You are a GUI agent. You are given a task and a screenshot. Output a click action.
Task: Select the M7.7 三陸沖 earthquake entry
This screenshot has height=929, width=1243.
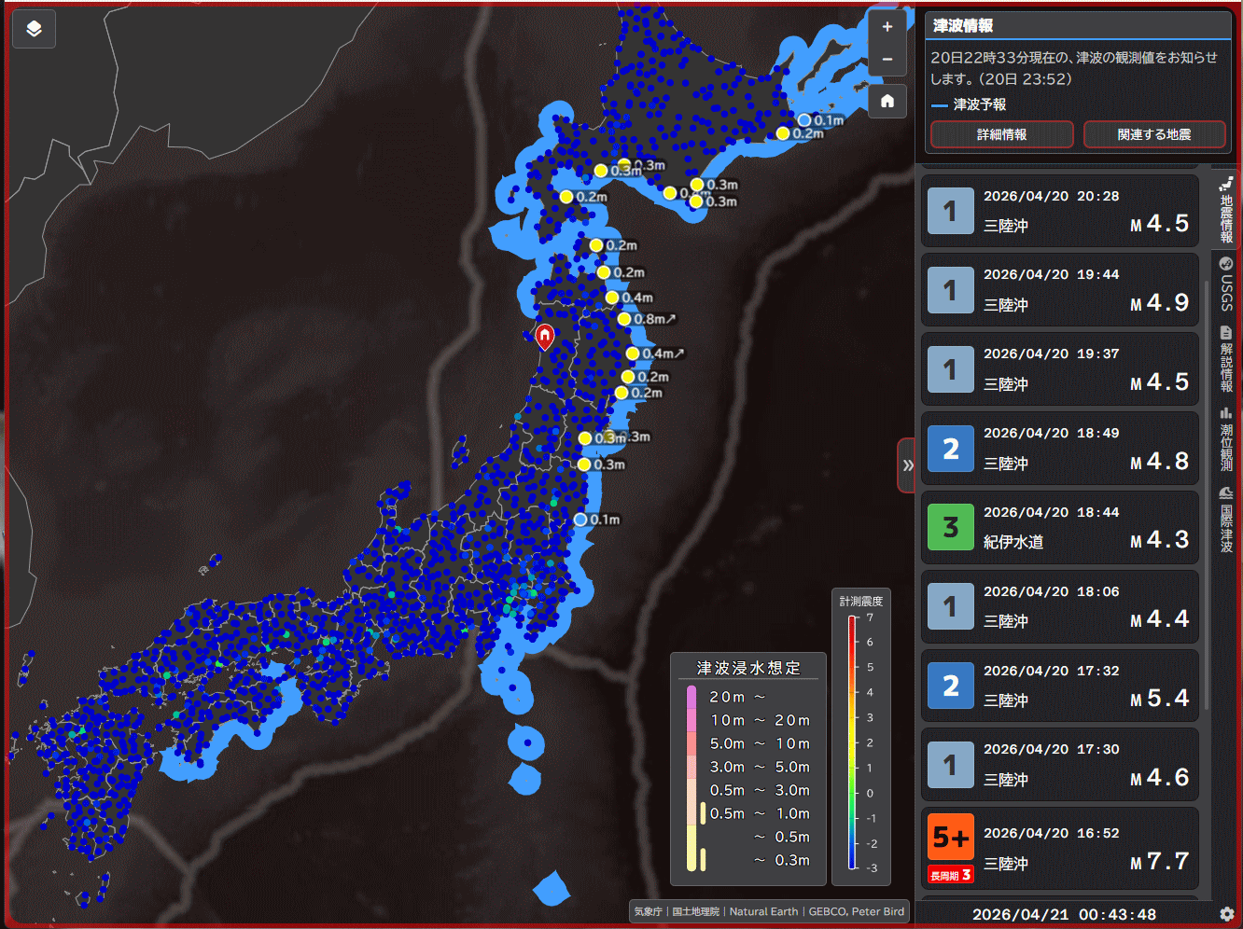click(1059, 848)
